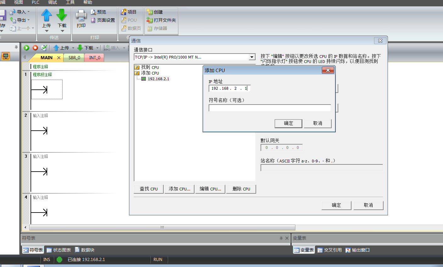
Task: Click the IP address field in Add CPU
Action: point(230,88)
